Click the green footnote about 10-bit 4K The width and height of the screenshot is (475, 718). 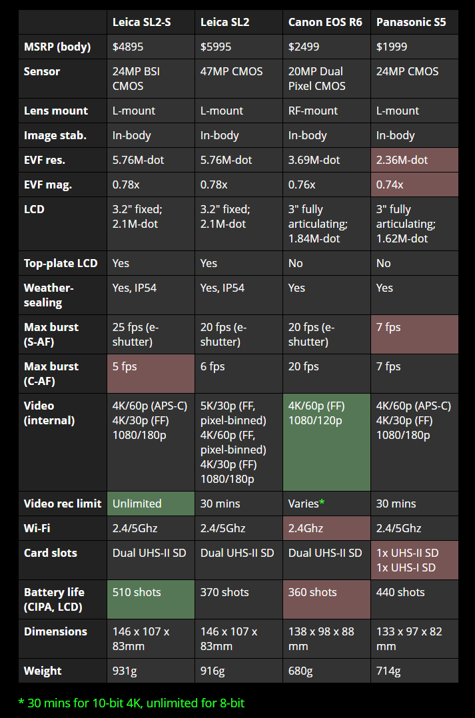(136, 702)
